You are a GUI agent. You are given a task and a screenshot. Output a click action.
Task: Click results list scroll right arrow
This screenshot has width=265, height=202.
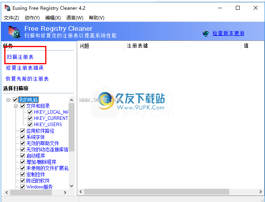pyautogui.click(x=260, y=192)
